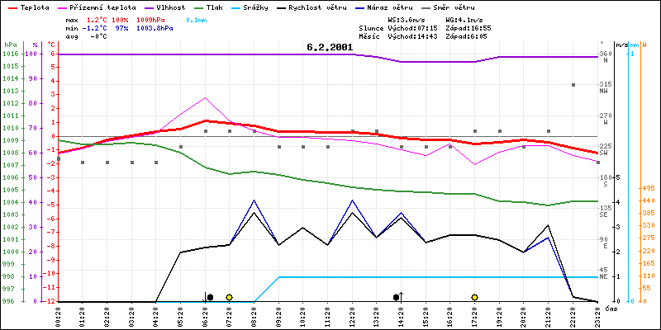
Task: Click the Směr větru legend label
Action: tap(525, 7)
